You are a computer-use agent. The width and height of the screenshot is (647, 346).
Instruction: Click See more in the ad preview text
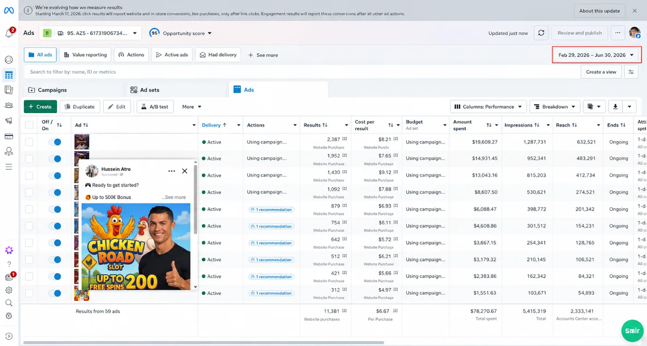[174, 197]
